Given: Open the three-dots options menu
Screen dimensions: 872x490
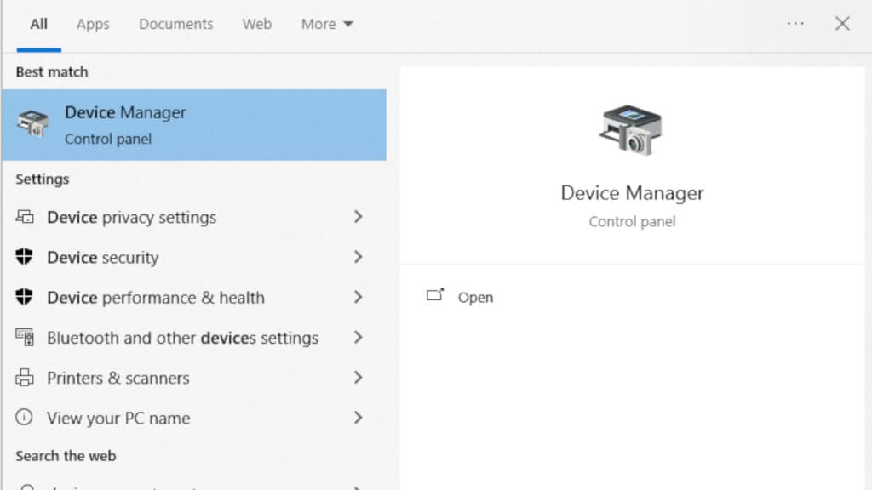Looking at the screenshot, I should (795, 24).
